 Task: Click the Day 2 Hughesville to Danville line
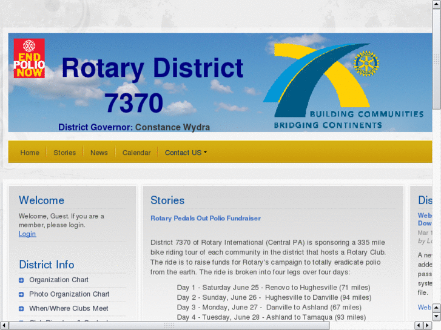(x=274, y=297)
